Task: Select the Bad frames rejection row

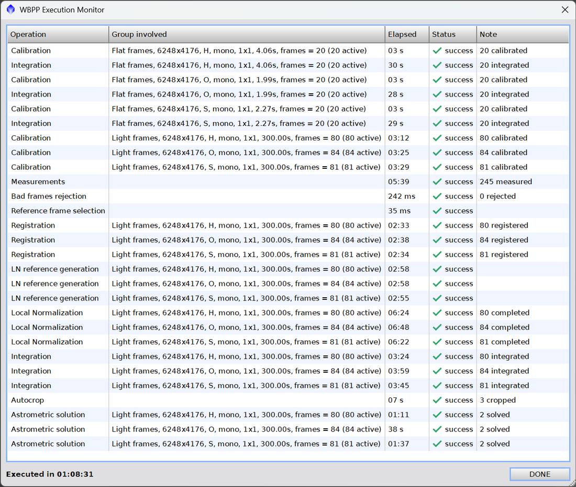Action: tap(288, 197)
